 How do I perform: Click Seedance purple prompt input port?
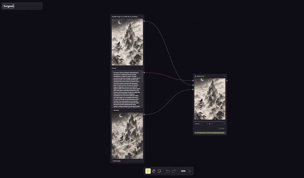click(x=193, y=81)
